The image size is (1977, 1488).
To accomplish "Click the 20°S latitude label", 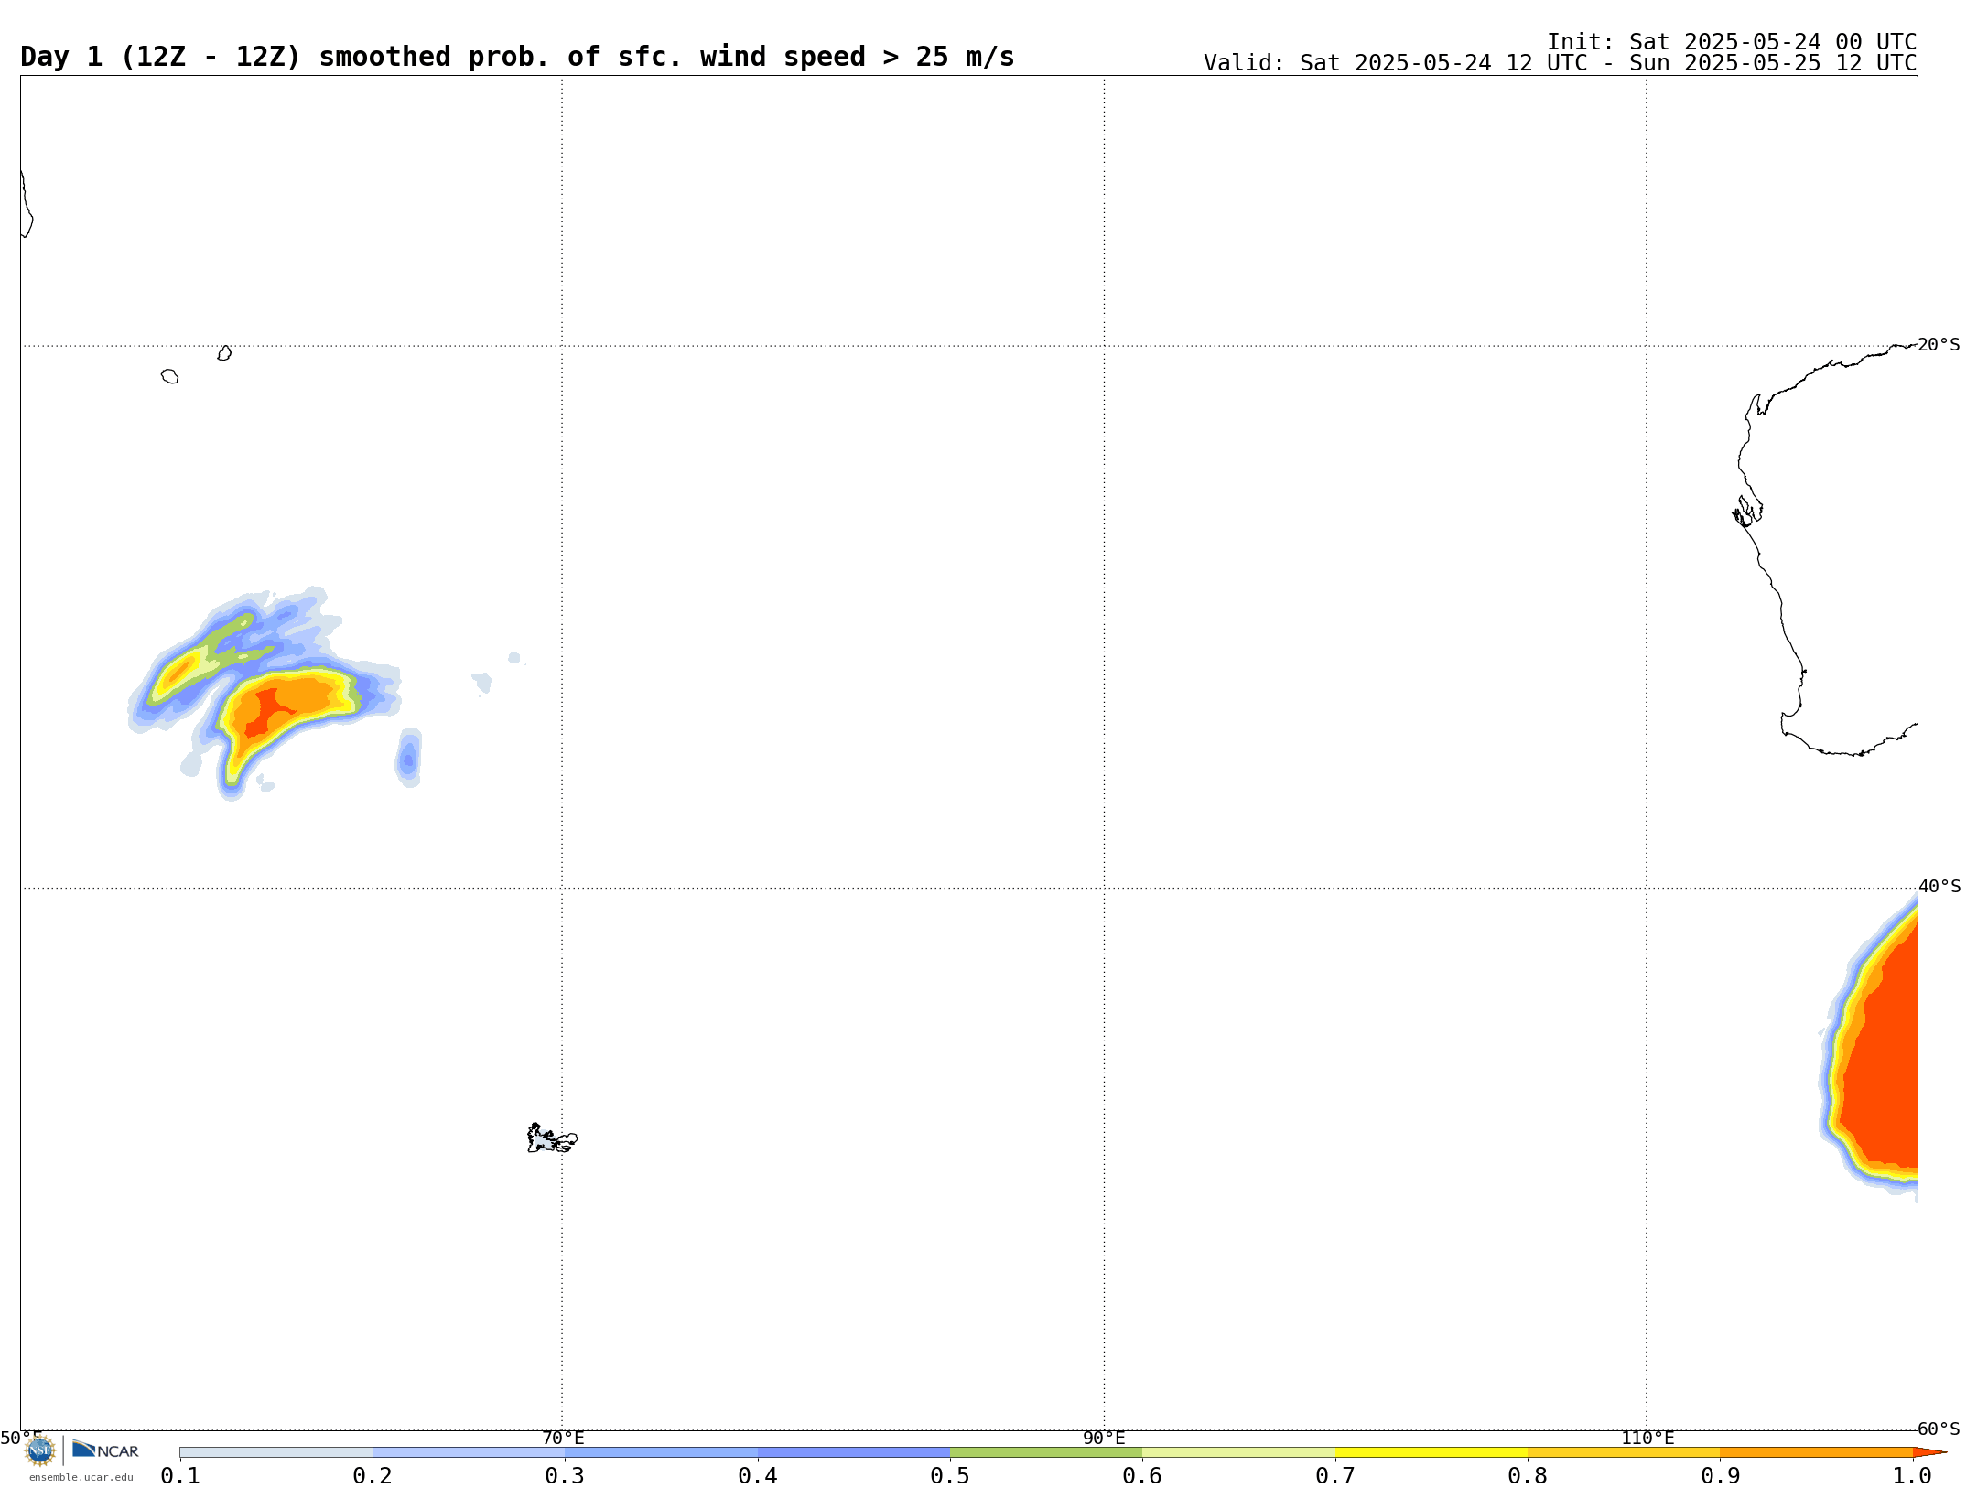I will (x=1939, y=345).
